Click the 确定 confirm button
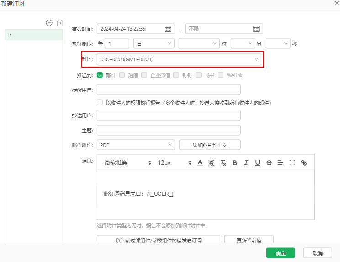The image size is (340, 262). click(x=281, y=253)
